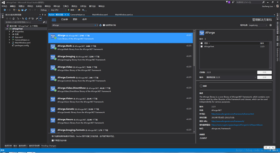This screenshot has height=153, width=280.
Task: Open the Pending Changes bottom tab
Action: [49, 146]
